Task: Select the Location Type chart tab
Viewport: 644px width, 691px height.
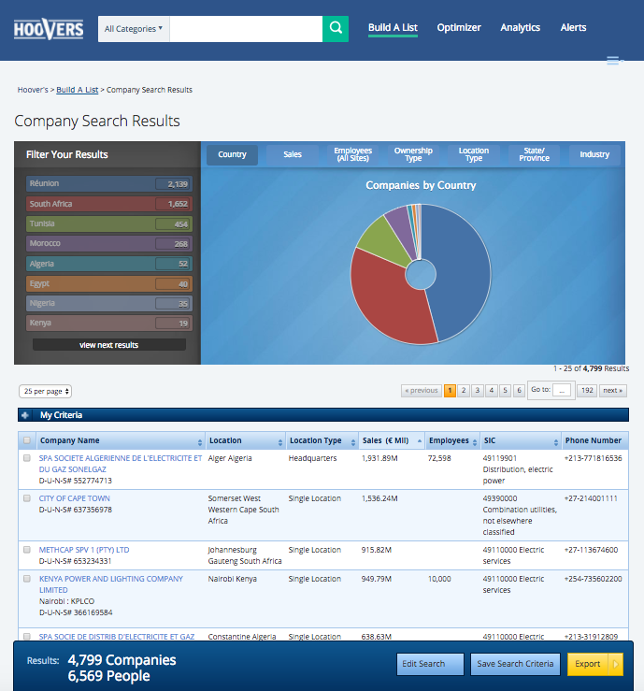Action: point(474,154)
